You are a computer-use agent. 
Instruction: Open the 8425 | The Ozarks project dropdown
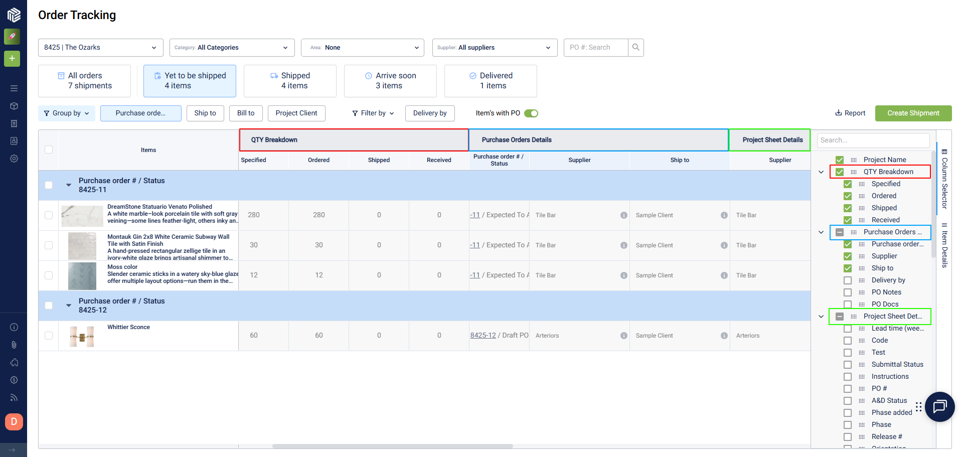click(101, 48)
